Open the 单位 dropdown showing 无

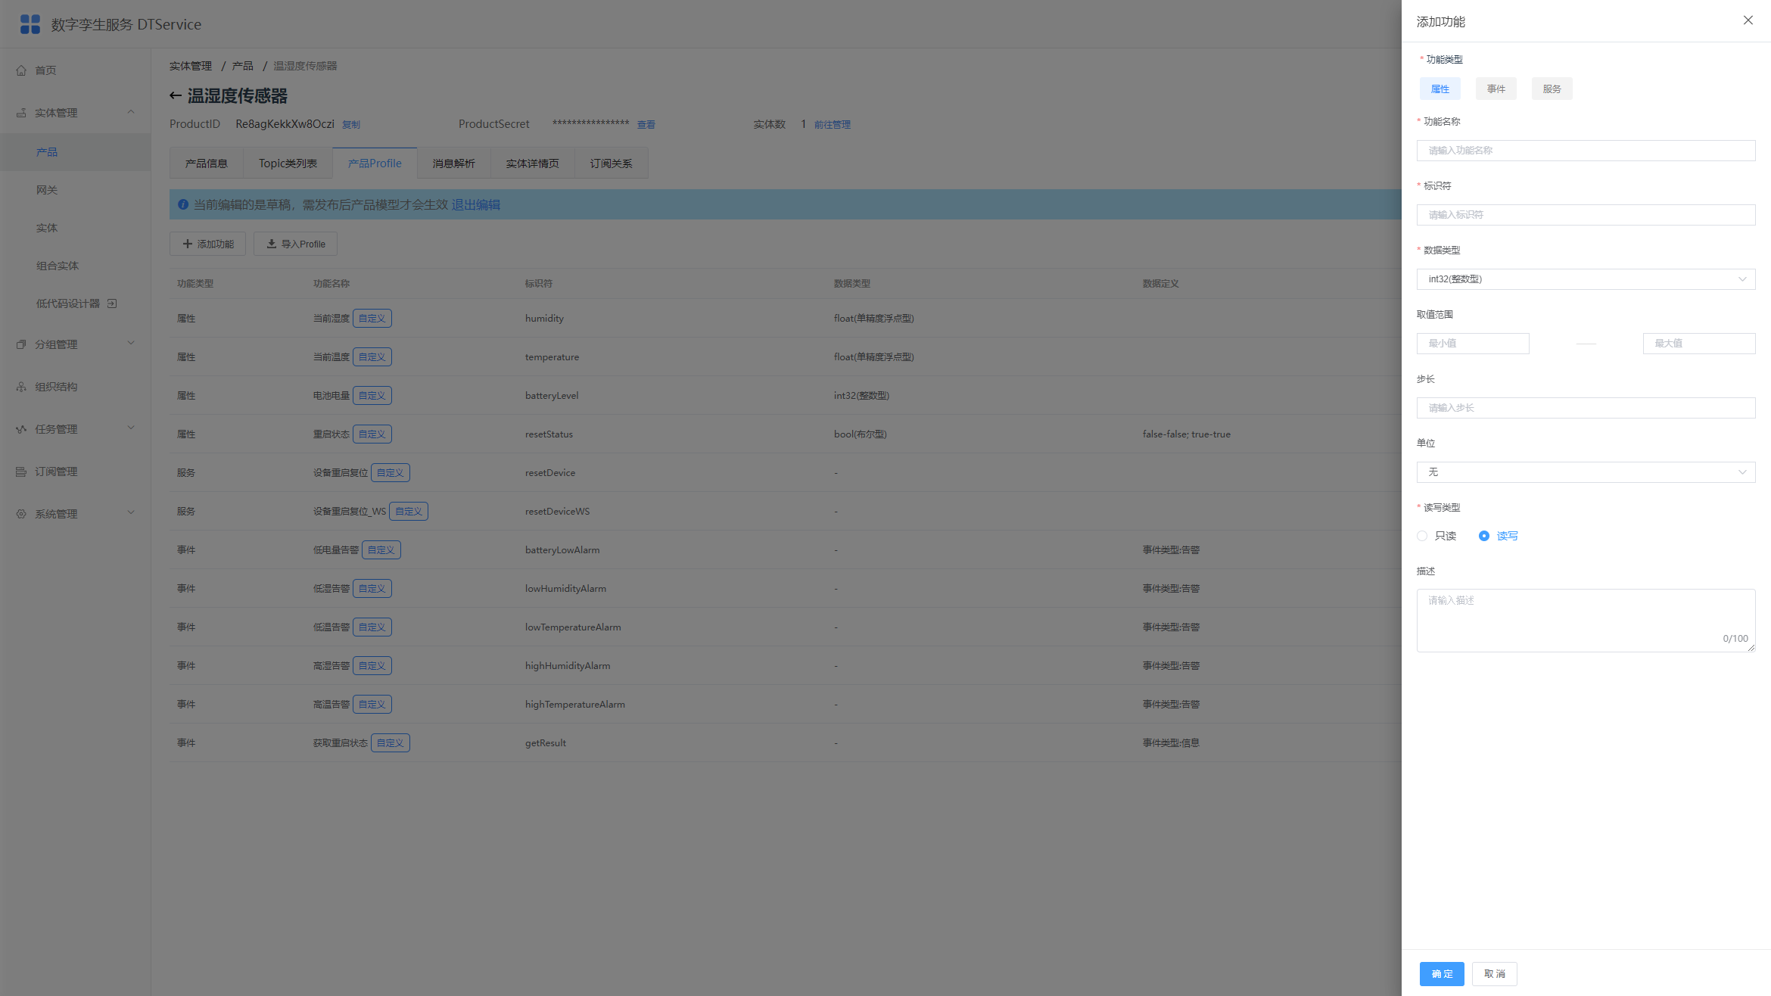pyautogui.click(x=1586, y=472)
